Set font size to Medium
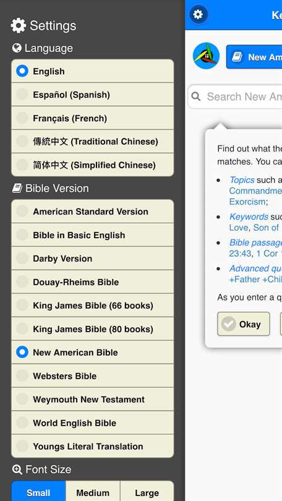Viewport: 282px width, 501px height. [x=93, y=492]
